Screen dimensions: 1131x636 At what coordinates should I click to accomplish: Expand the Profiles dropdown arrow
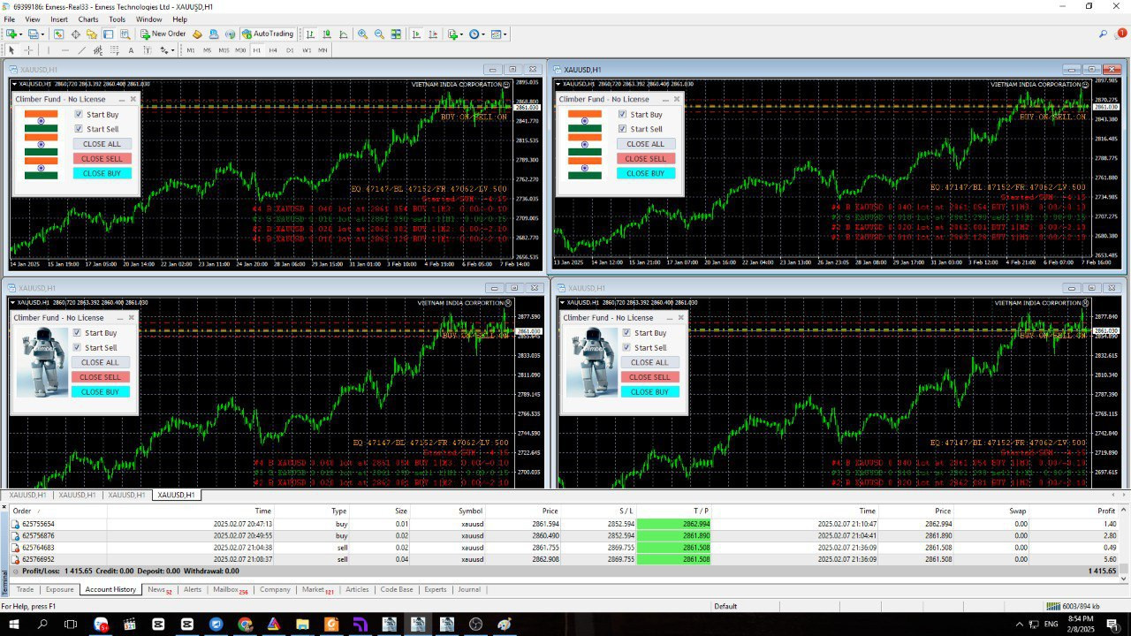point(42,34)
